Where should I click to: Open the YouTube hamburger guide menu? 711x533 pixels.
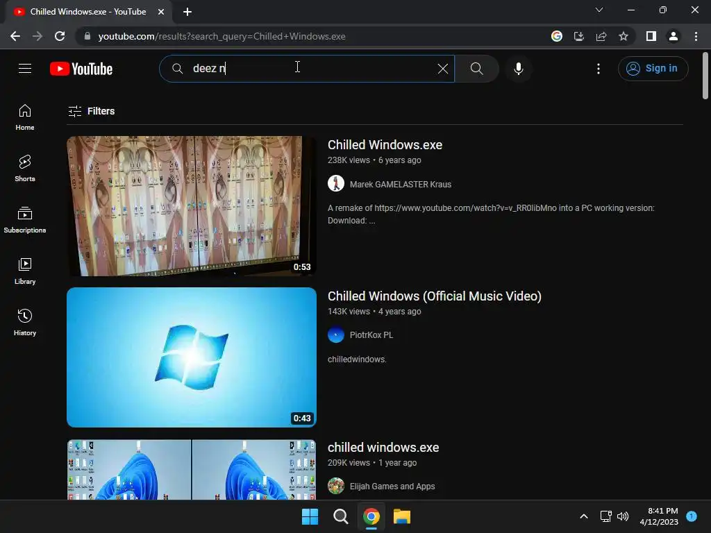tap(25, 69)
